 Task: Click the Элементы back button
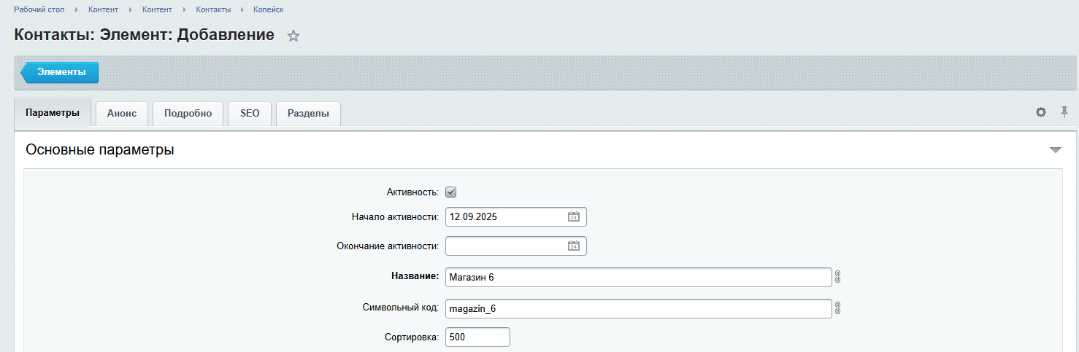click(61, 72)
